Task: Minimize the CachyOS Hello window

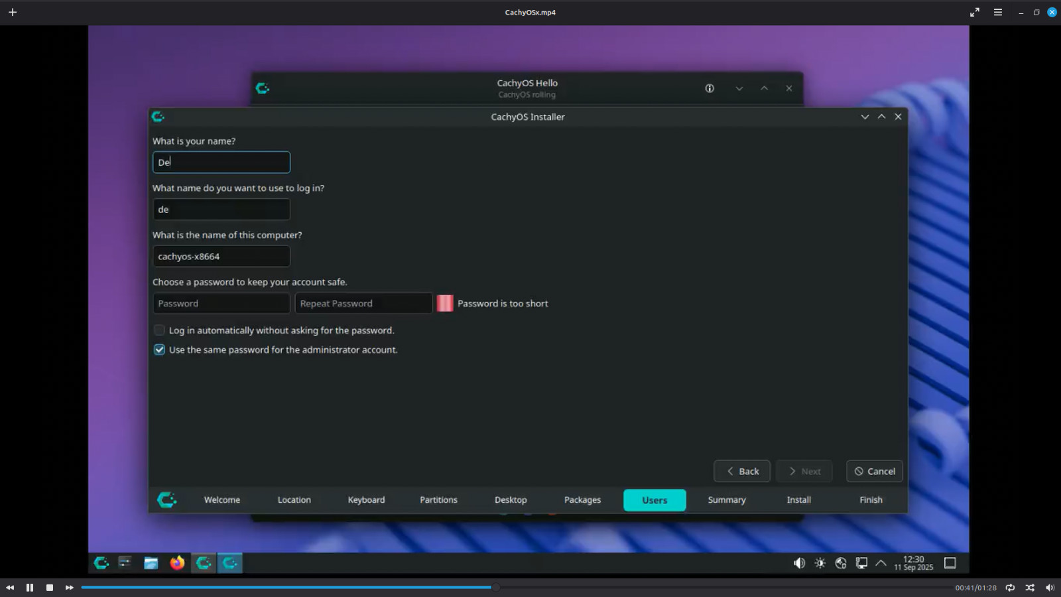Action: (739, 88)
